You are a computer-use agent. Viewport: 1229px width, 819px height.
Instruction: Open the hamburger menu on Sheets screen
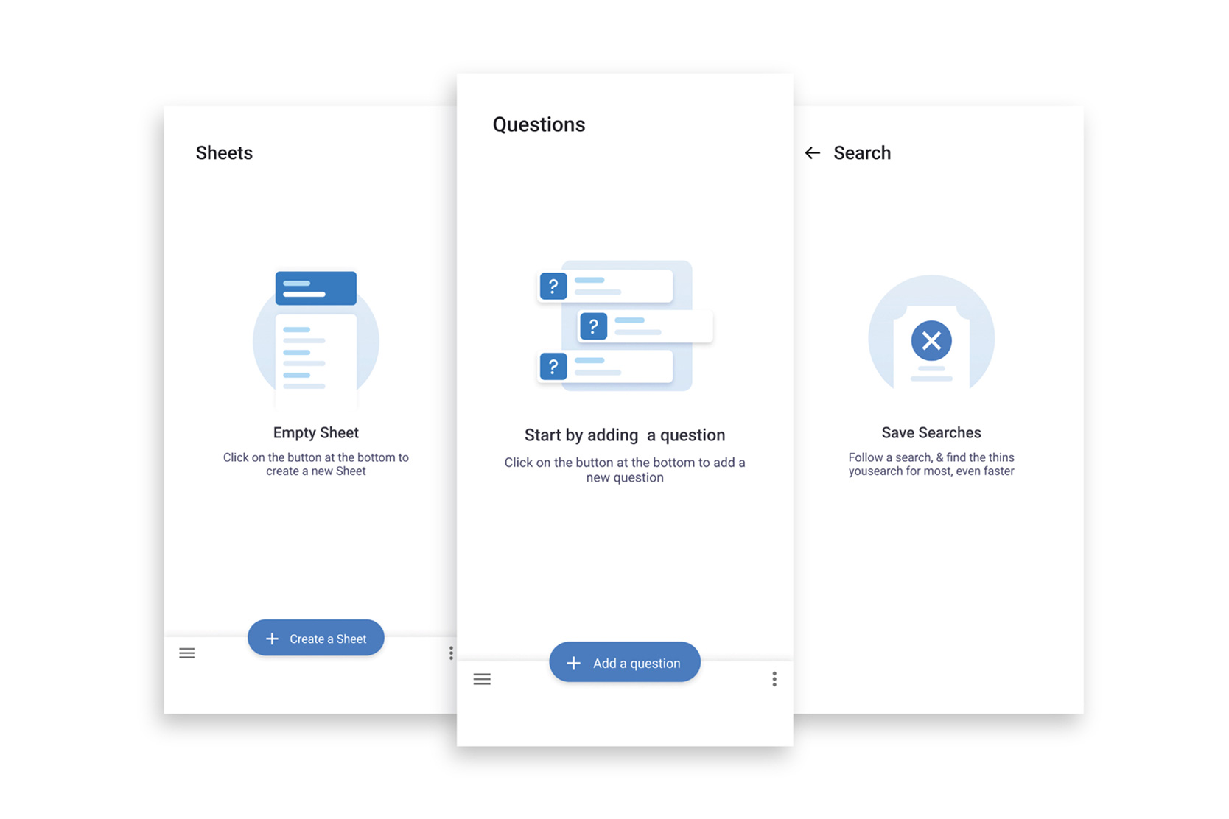(187, 653)
